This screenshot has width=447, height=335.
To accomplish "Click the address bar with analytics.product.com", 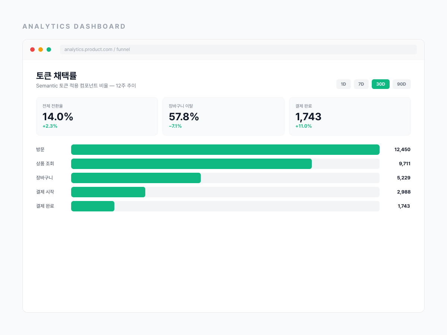I will tap(238, 50).
